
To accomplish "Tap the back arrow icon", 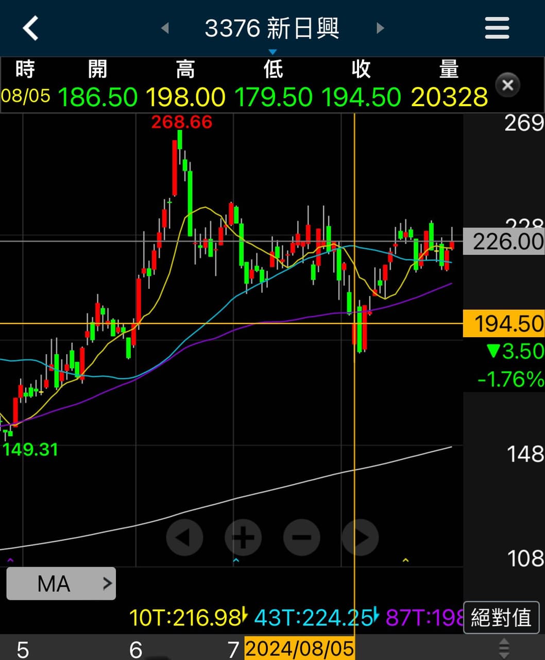I will [30, 28].
